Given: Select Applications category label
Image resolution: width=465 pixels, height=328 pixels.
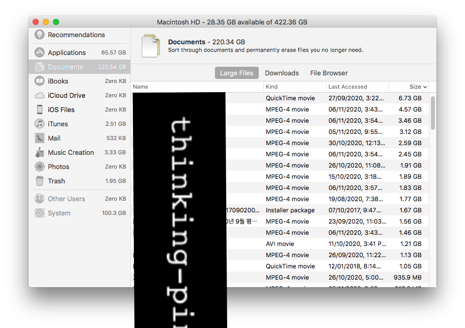Looking at the screenshot, I should coord(67,52).
